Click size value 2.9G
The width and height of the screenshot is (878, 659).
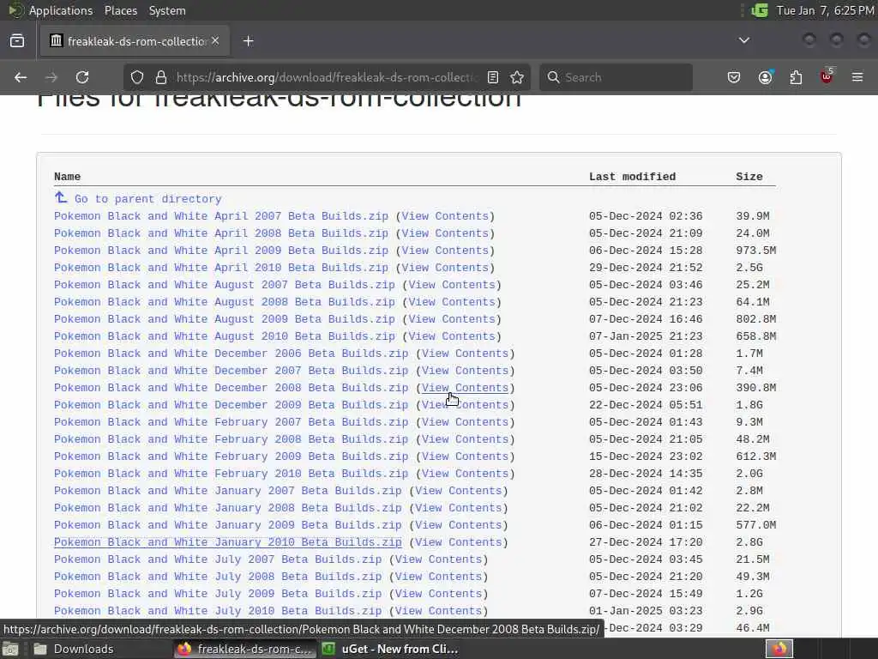(749, 611)
